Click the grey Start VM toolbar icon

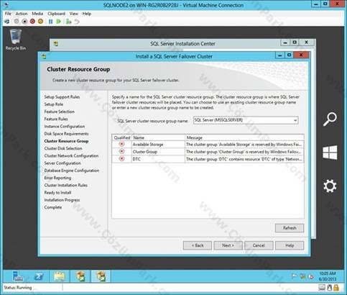17,22
